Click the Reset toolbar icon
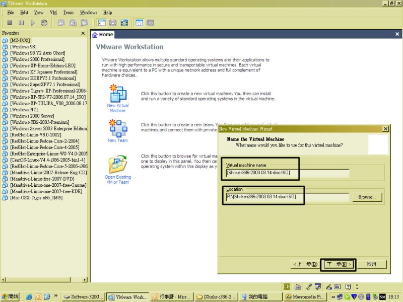The width and height of the screenshot is (403, 302). point(44,23)
